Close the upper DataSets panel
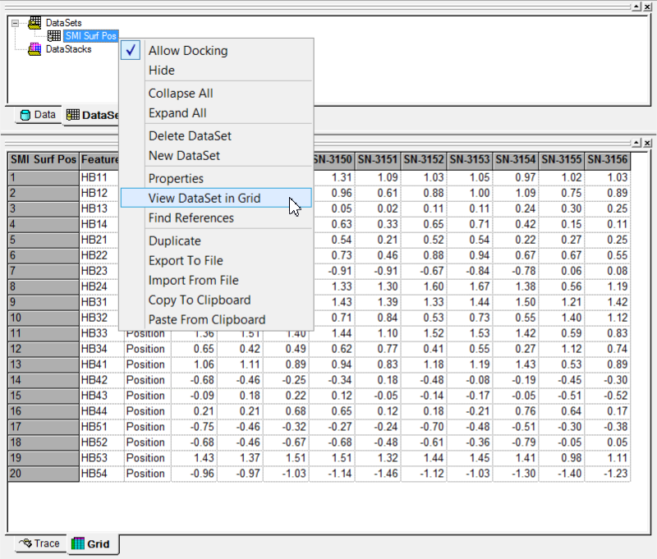The image size is (657, 559). (647, 7)
